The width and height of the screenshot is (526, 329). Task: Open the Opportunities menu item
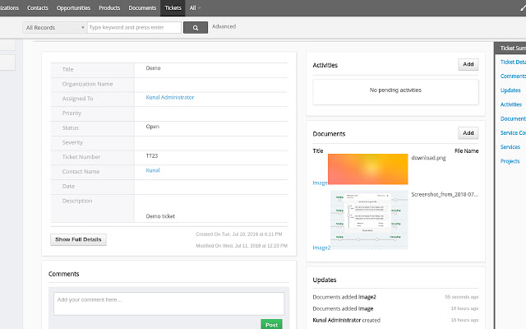pos(73,7)
